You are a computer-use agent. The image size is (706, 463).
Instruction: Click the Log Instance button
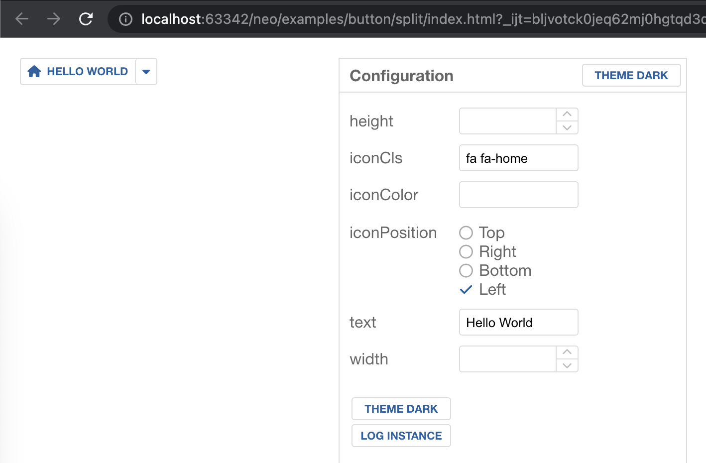coord(401,436)
